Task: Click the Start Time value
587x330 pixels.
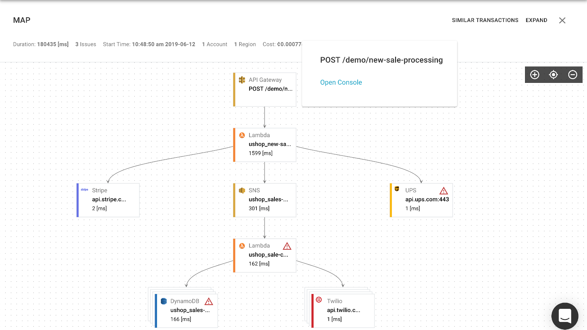Action: click(x=164, y=44)
